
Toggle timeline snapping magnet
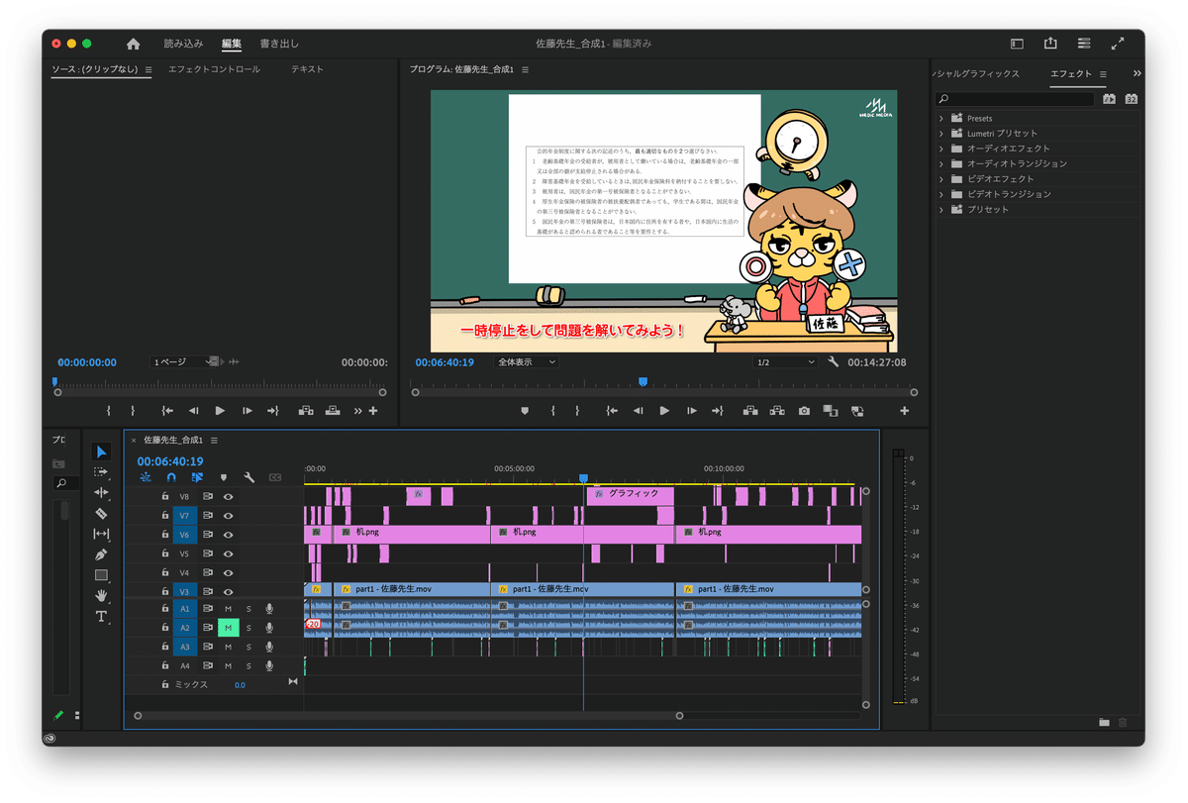pos(171,477)
